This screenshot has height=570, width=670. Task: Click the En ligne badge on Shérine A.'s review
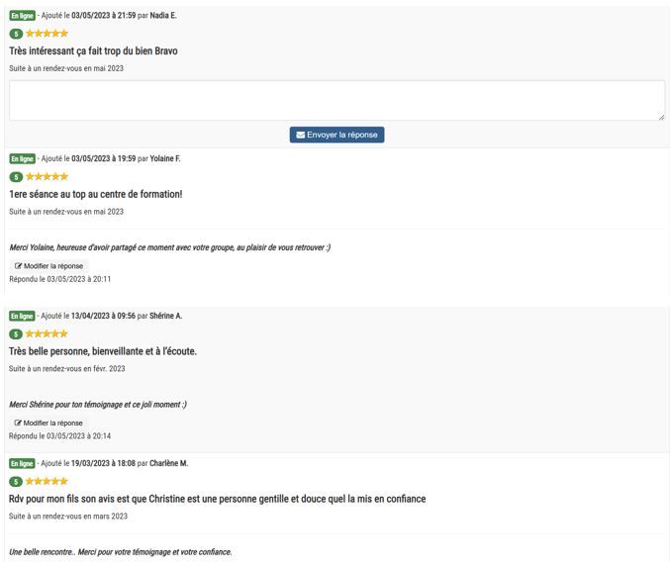click(x=22, y=317)
